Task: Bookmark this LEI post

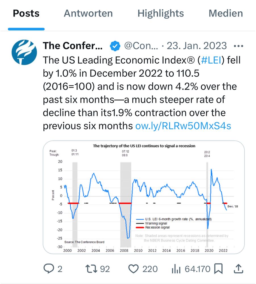Action: pos(219,268)
